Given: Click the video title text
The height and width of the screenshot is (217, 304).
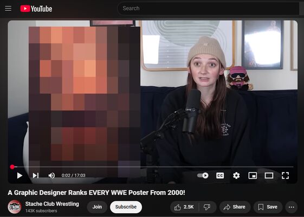Looking at the screenshot, I should click(96, 193).
